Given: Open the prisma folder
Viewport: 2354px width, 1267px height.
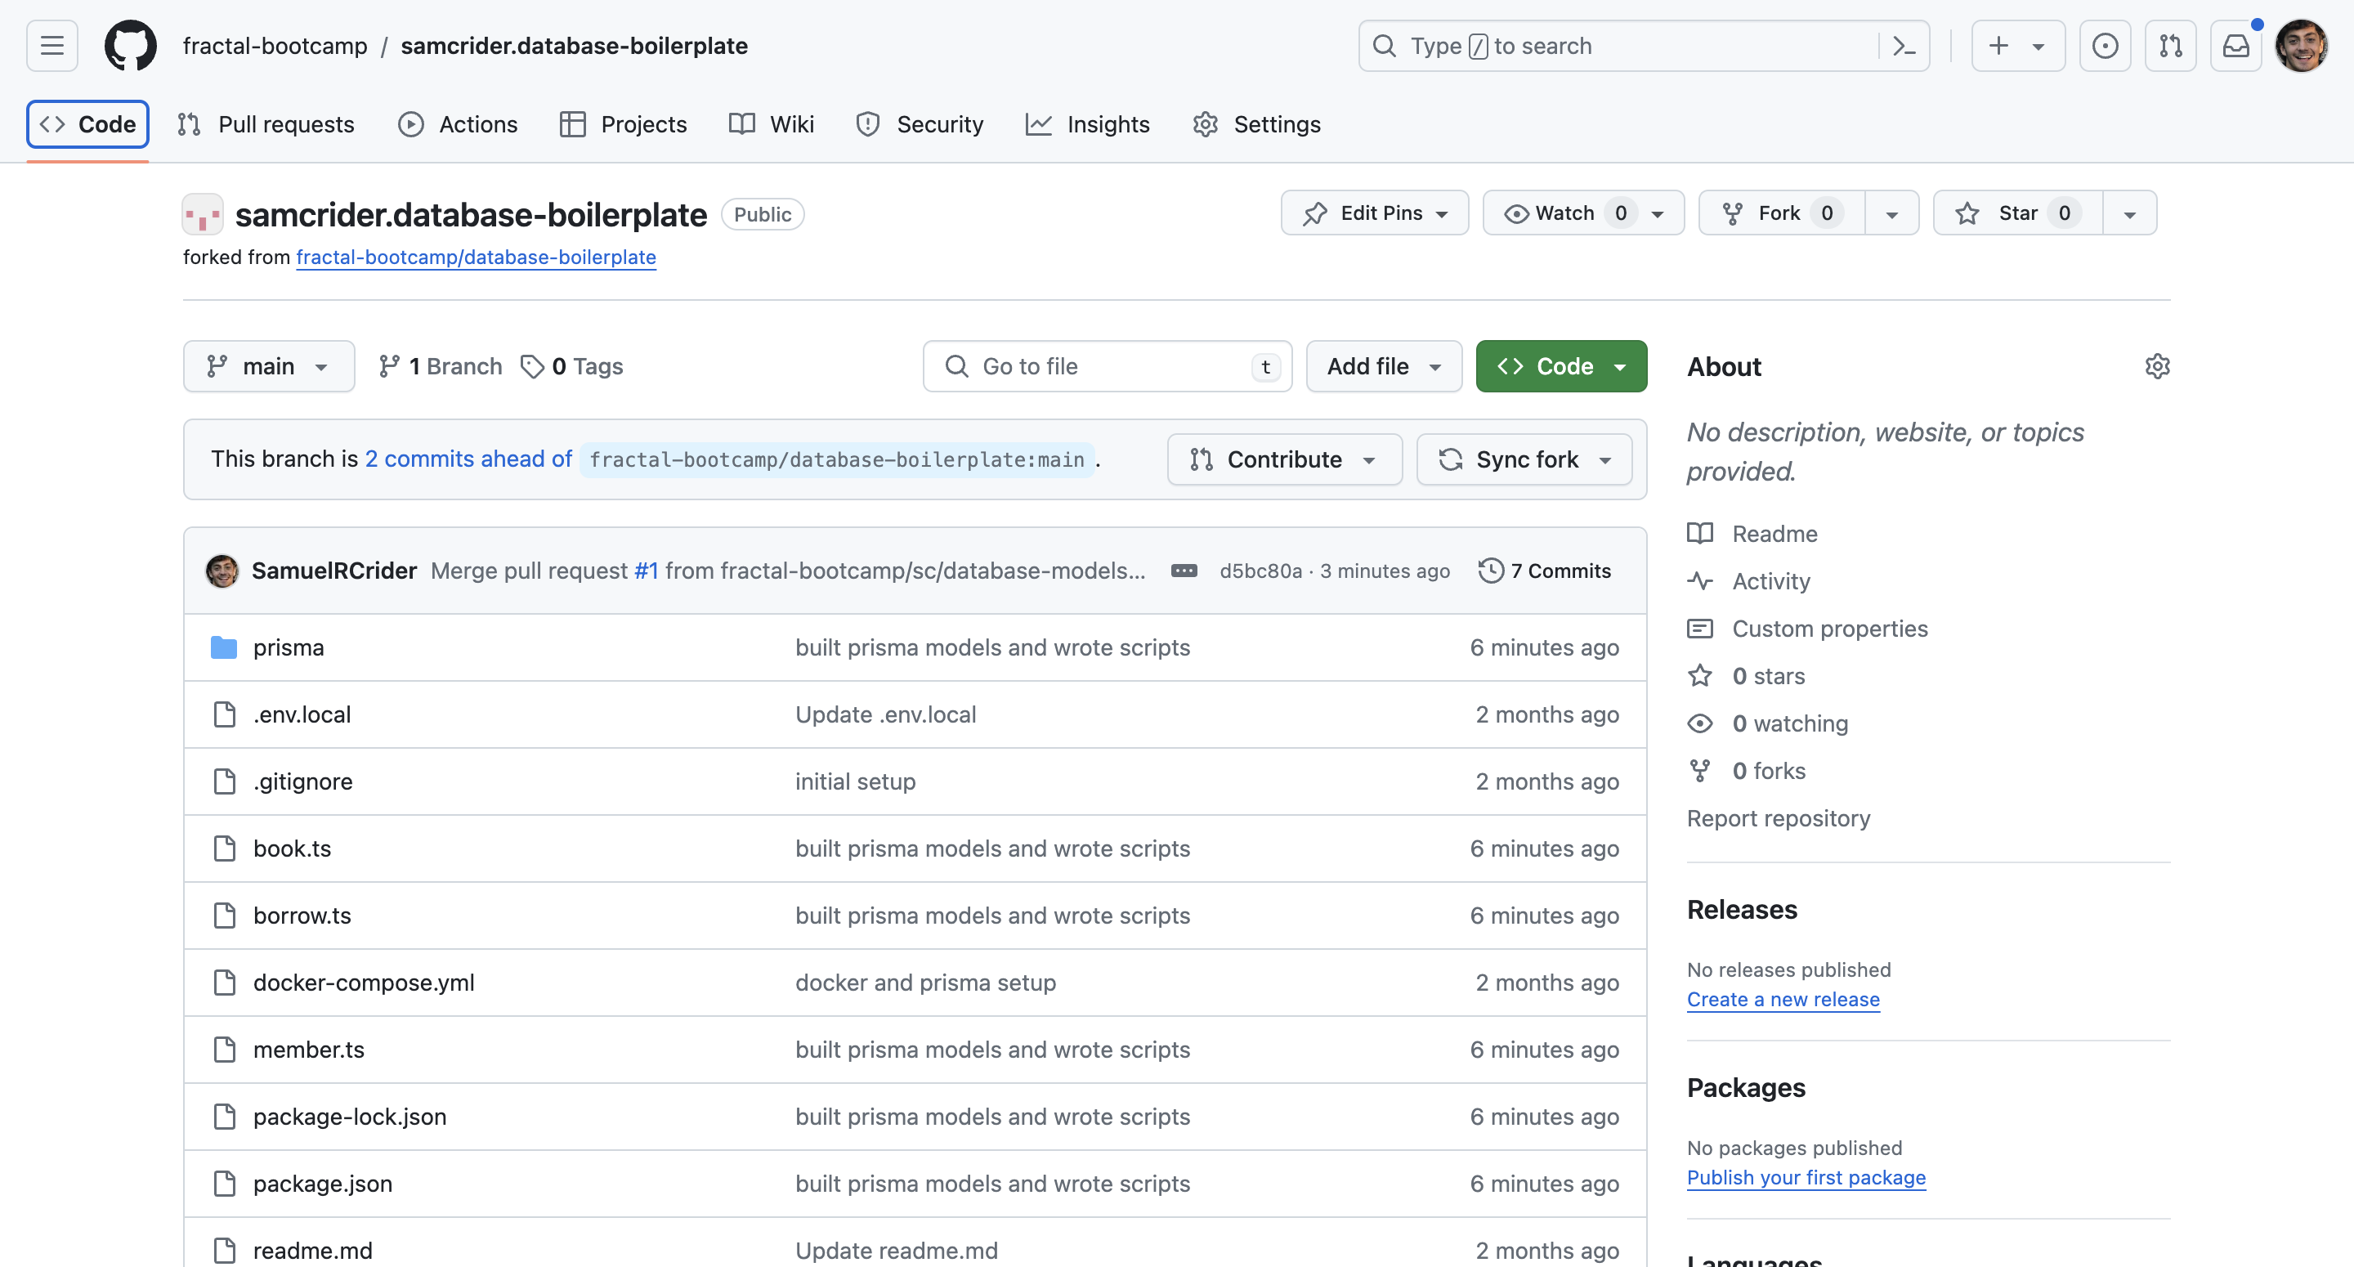Looking at the screenshot, I should tap(289, 647).
